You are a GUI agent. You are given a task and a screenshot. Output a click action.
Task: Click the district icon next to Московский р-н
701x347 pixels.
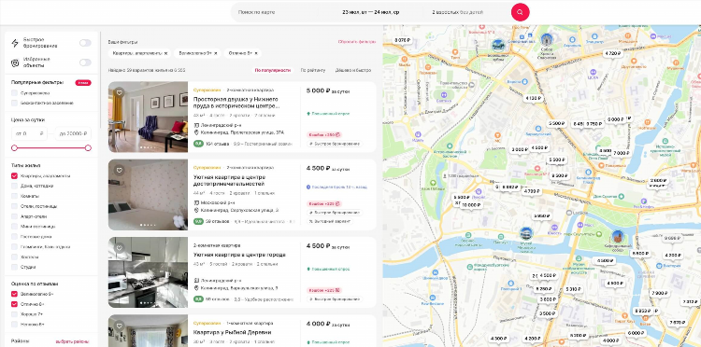tap(196, 202)
